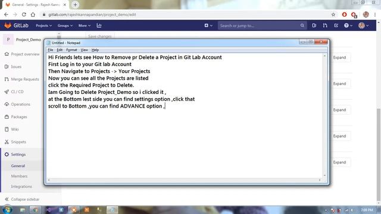Click Notepad vertical scrollbar down arrow
381x214 pixels.
point(324,175)
